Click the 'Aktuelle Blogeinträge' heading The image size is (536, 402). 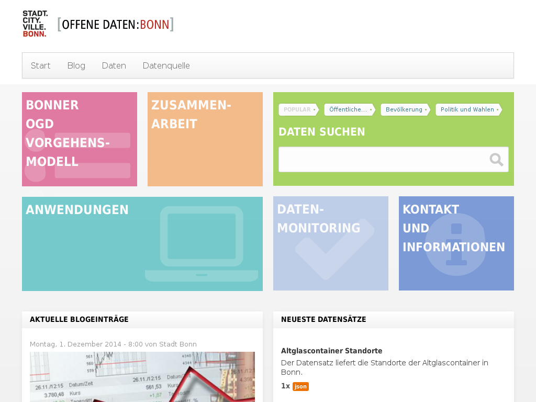pyautogui.click(x=79, y=319)
